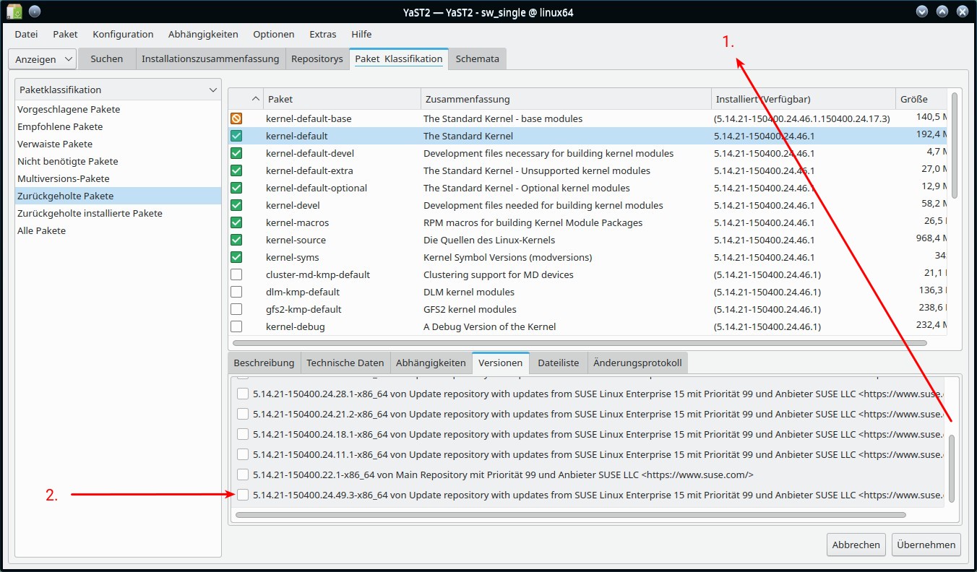977x572 pixels.
Task: Select Verwaiste Pakete in classification list
Action: tap(119, 144)
